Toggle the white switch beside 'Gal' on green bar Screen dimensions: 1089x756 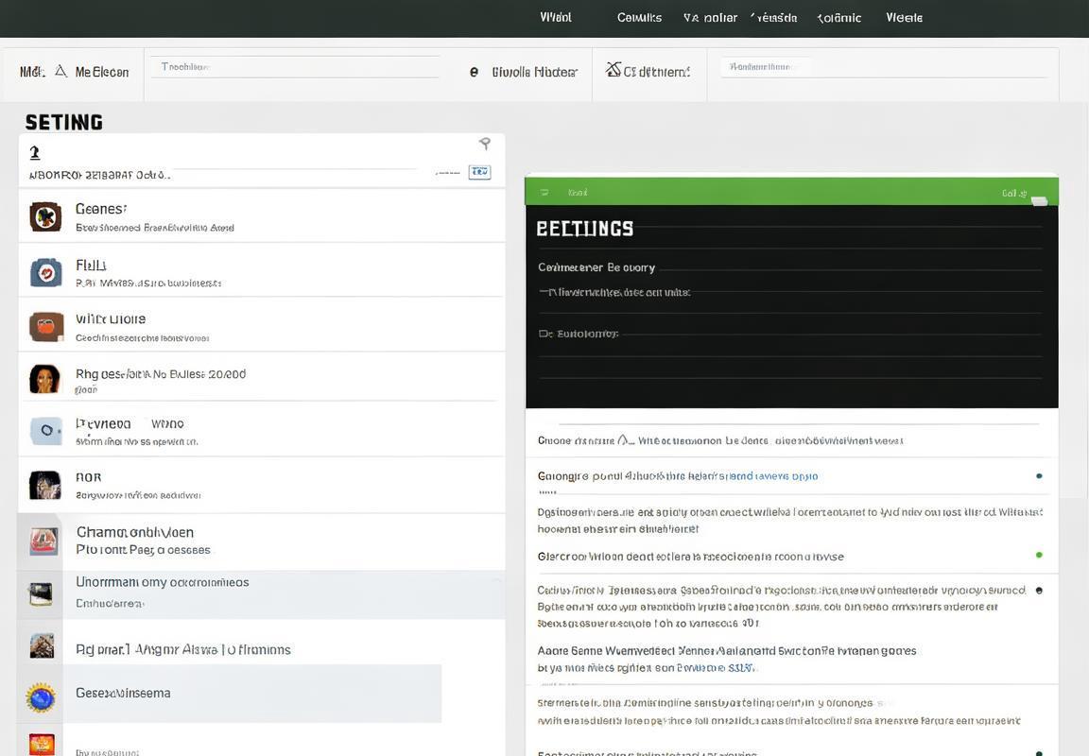tap(1039, 200)
